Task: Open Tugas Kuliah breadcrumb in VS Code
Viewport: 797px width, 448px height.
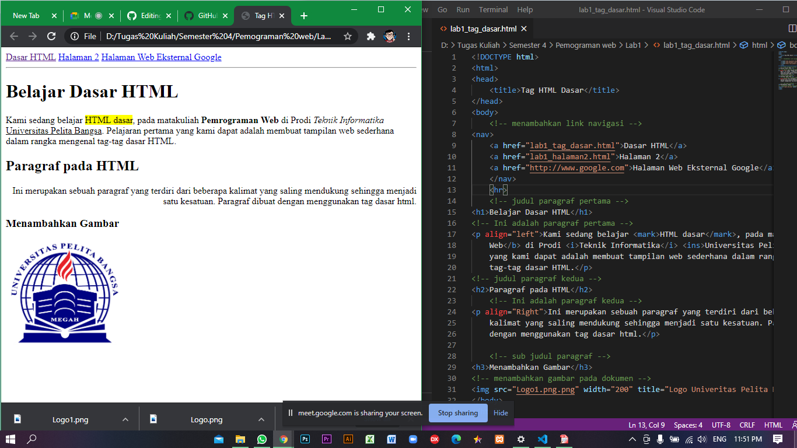Action: (478, 45)
